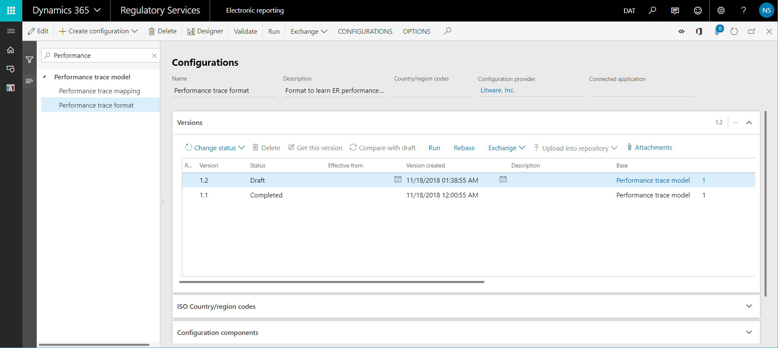This screenshot has height=348, width=778.
Task: Click Edit in action bar
Action: (x=38, y=31)
